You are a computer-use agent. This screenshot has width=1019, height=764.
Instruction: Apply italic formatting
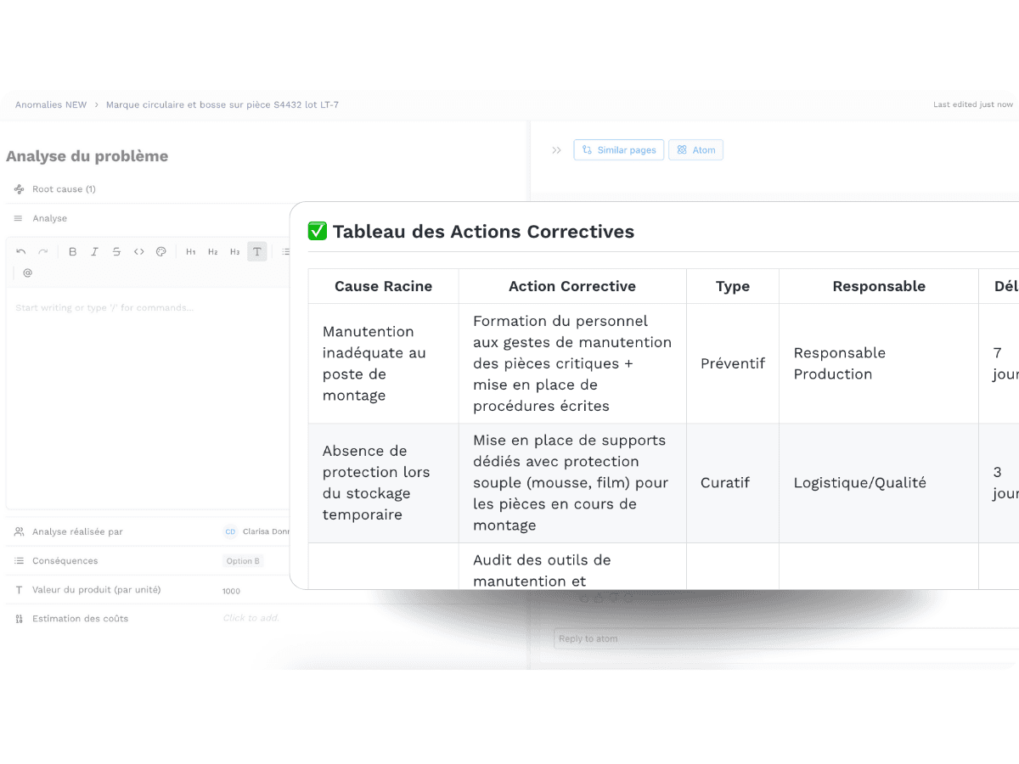pyautogui.click(x=94, y=251)
